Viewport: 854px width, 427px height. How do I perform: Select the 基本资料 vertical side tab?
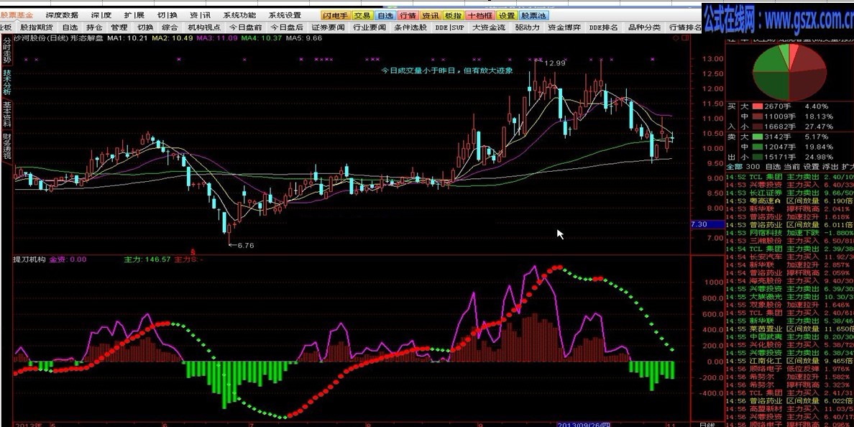point(6,114)
